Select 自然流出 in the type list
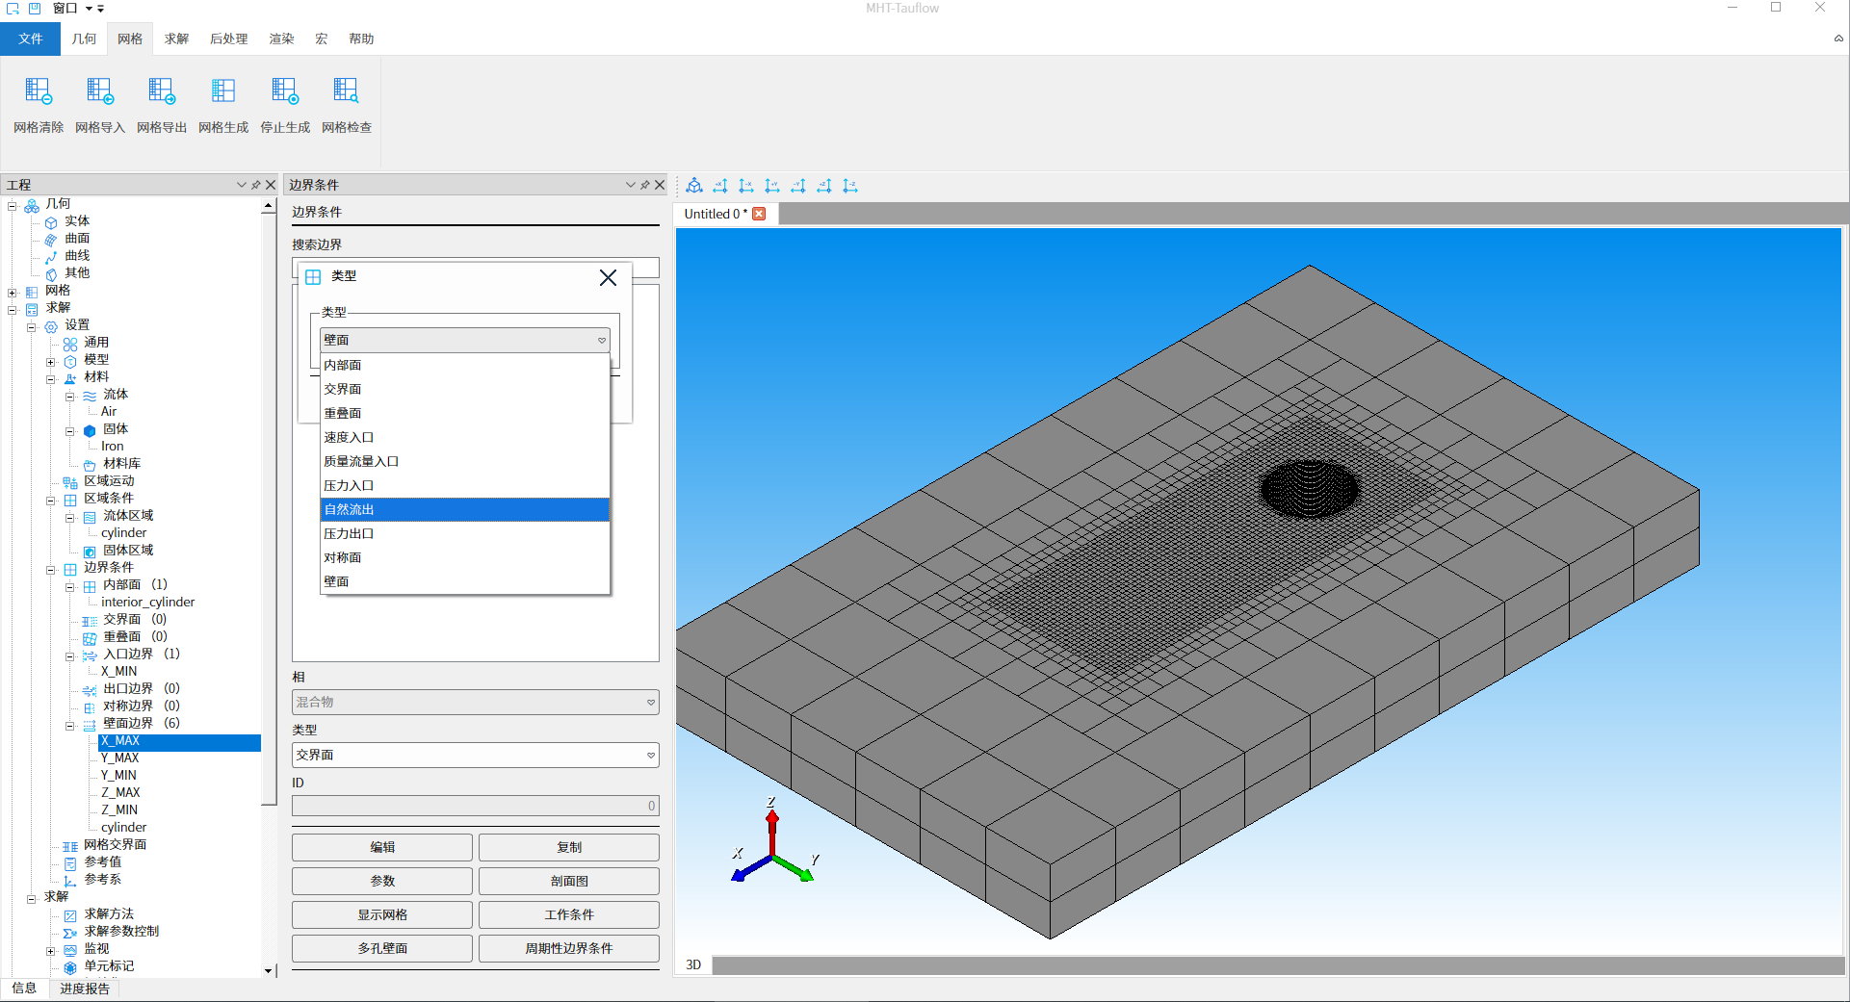Image resolution: width=1850 pixels, height=1002 pixels. pyautogui.click(x=464, y=509)
